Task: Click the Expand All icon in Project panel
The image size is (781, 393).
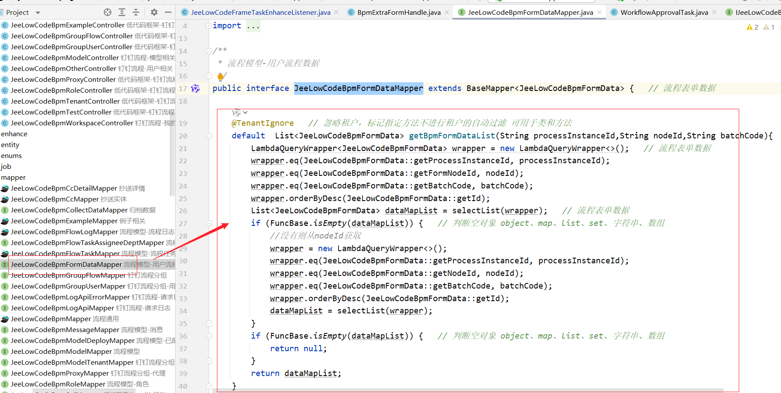Action: (122, 12)
